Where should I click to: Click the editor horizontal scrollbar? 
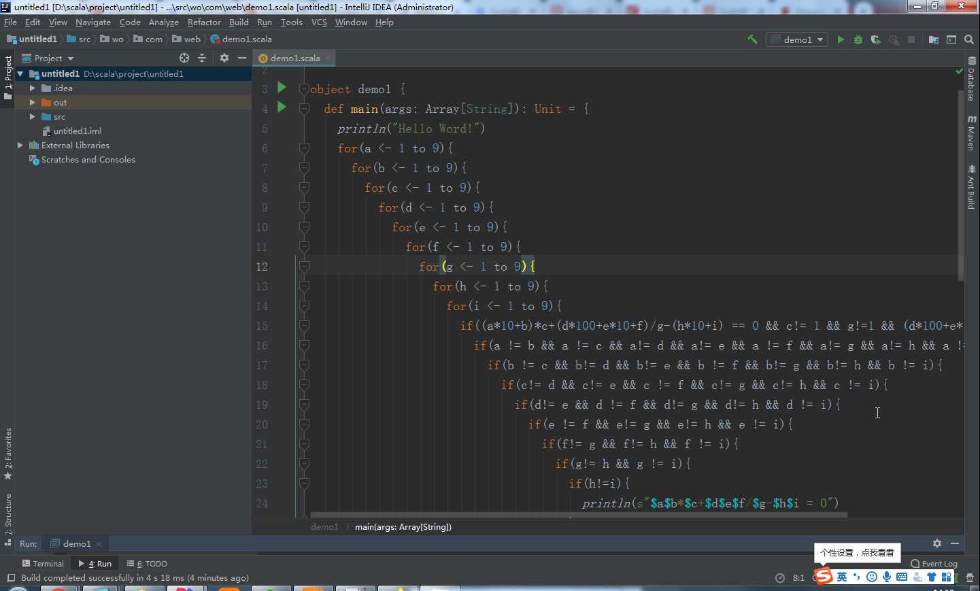click(x=579, y=515)
